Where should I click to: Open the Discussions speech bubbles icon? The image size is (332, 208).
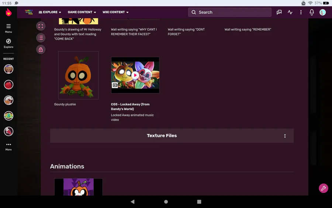tap(279, 12)
